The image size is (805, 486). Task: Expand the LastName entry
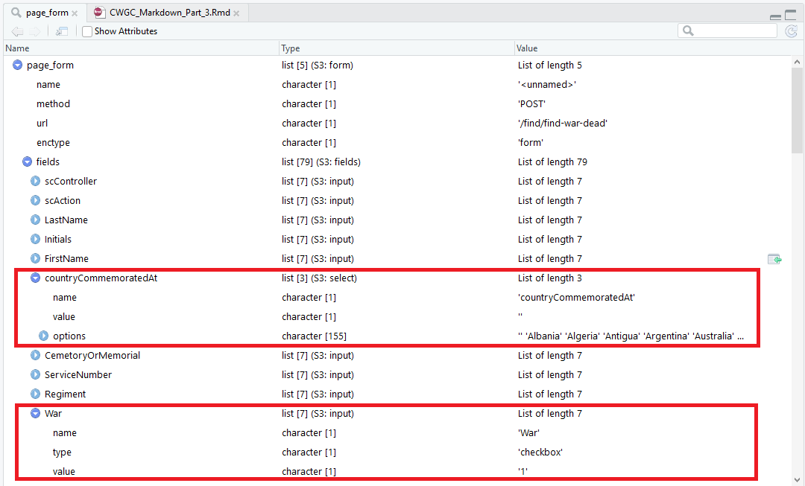point(35,220)
